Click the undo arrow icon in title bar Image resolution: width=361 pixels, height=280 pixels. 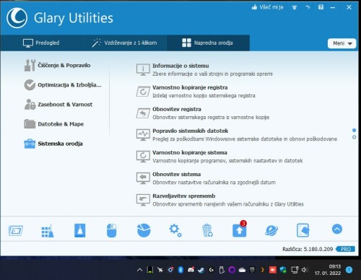click(308, 7)
